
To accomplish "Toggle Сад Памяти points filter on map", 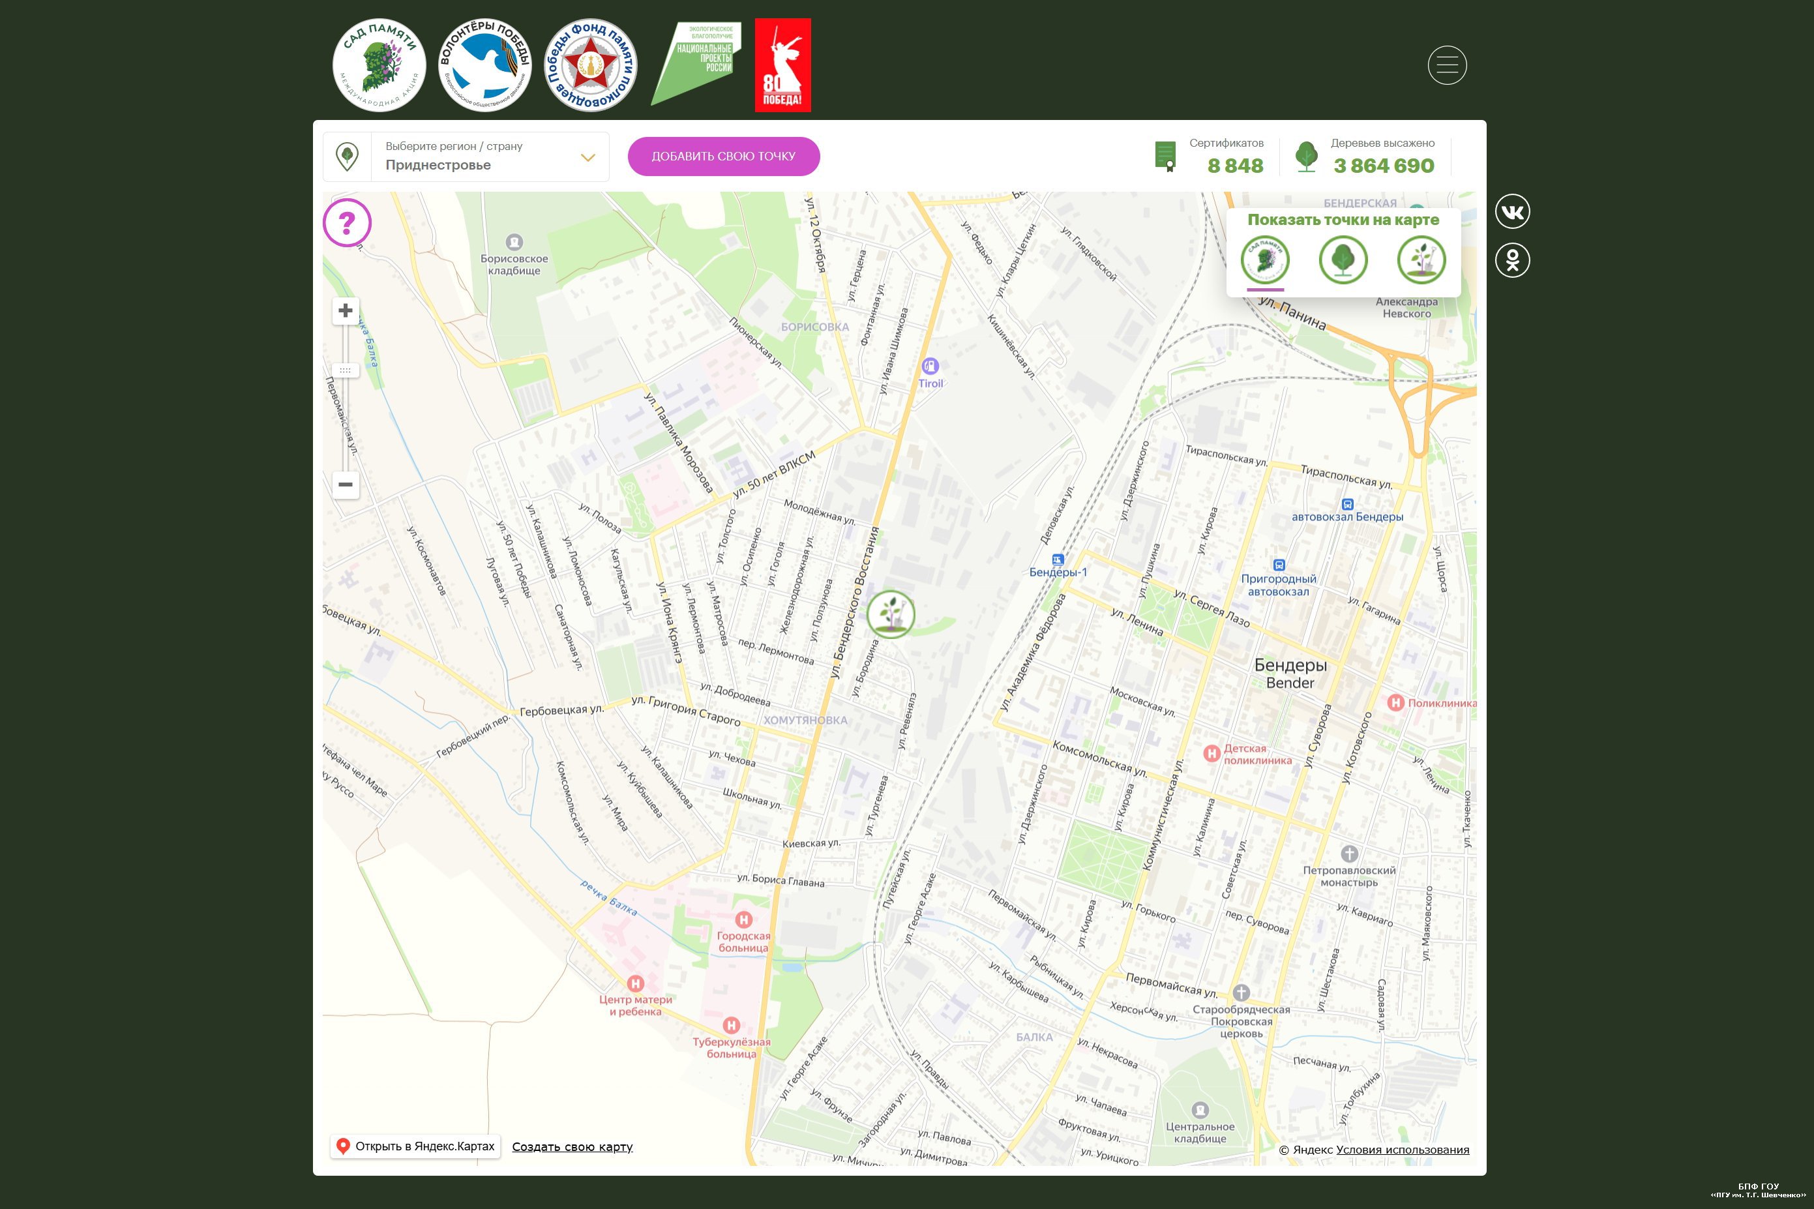I will pos(1265,260).
